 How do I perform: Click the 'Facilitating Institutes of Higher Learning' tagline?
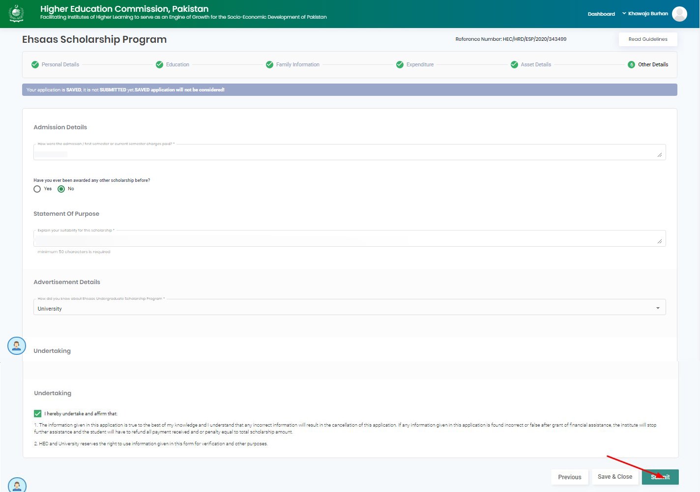(183, 17)
